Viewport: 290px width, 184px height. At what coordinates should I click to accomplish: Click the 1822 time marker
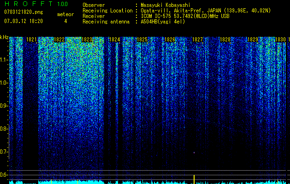59,40
